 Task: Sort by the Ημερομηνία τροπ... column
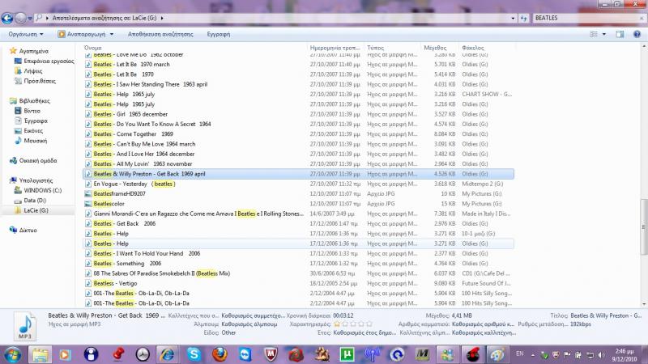335,48
